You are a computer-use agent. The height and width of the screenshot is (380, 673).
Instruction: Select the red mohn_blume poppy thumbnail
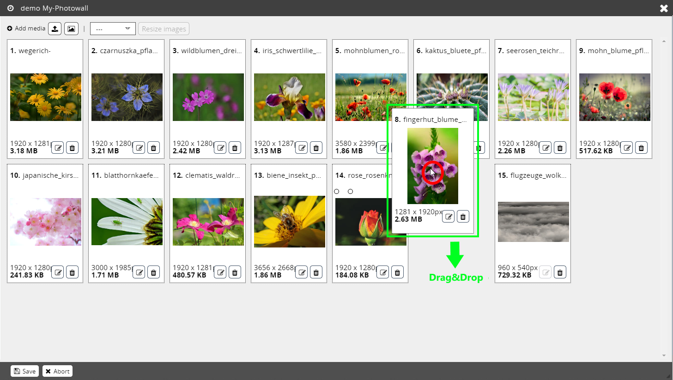point(615,97)
